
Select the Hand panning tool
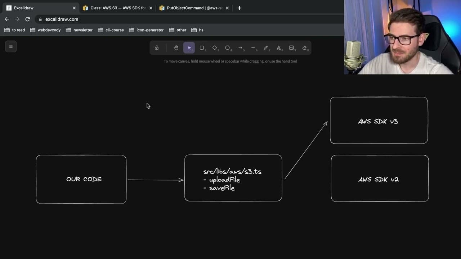pyautogui.click(x=176, y=48)
